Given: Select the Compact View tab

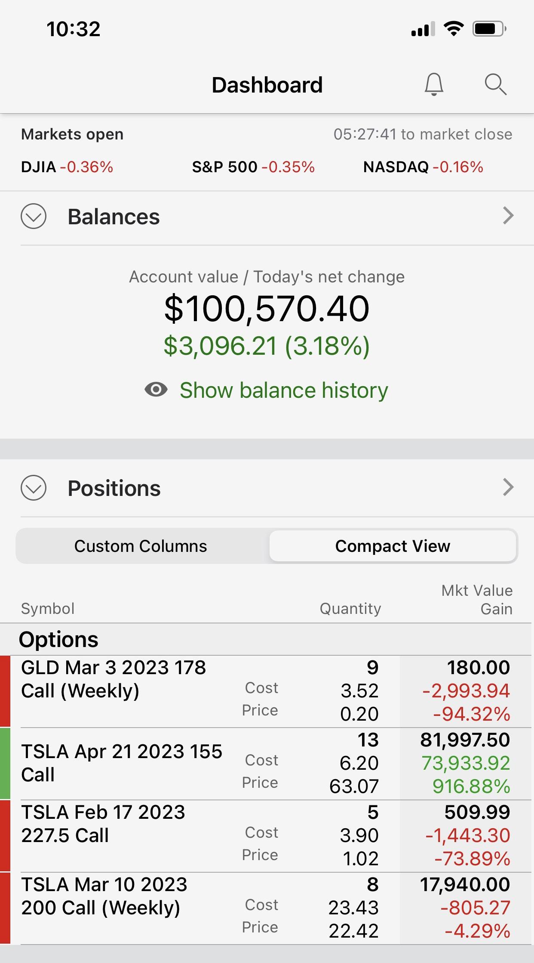Looking at the screenshot, I should [x=393, y=546].
